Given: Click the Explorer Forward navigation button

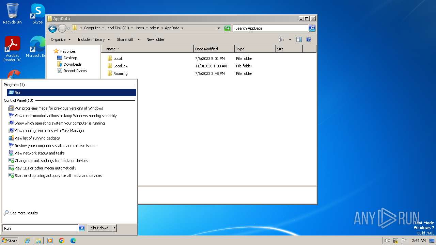Looking at the screenshot, I should pyautogui.click(x=62, y=28).
